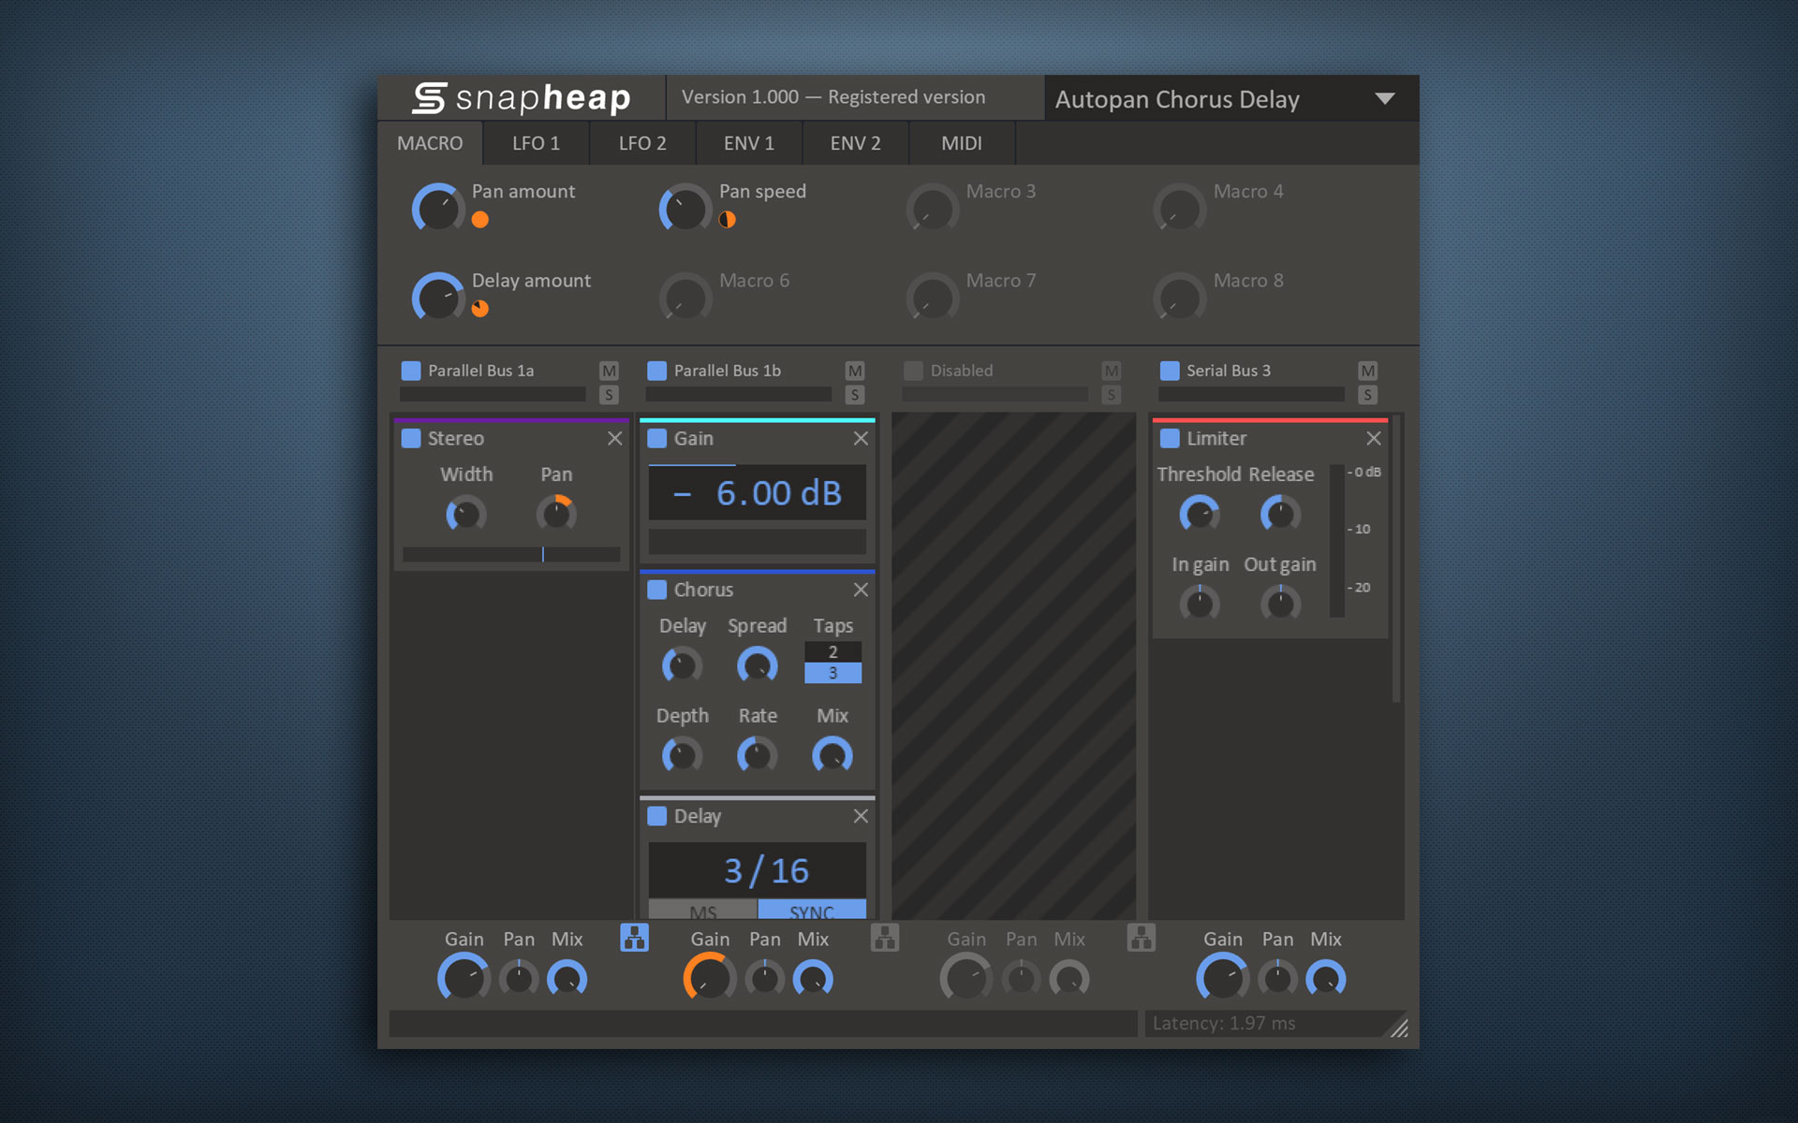
Task: Click routing icon between bus 1a and 1b
Action: (634, 938)
